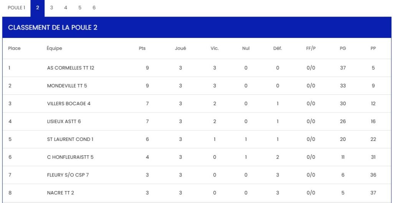Go to the Poule 5 tab
The height and width of the screenshot is (203, 393).
tap(80, 8)
